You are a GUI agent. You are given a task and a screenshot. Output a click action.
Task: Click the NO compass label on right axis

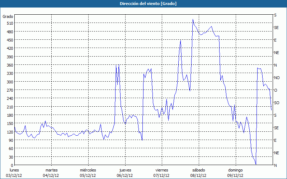coord(277,78)
